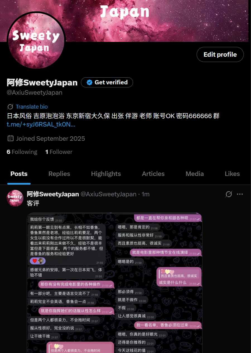This screenshot has width=251, height=353.
Task: Click the Get verified badge button
Action: 107,82
